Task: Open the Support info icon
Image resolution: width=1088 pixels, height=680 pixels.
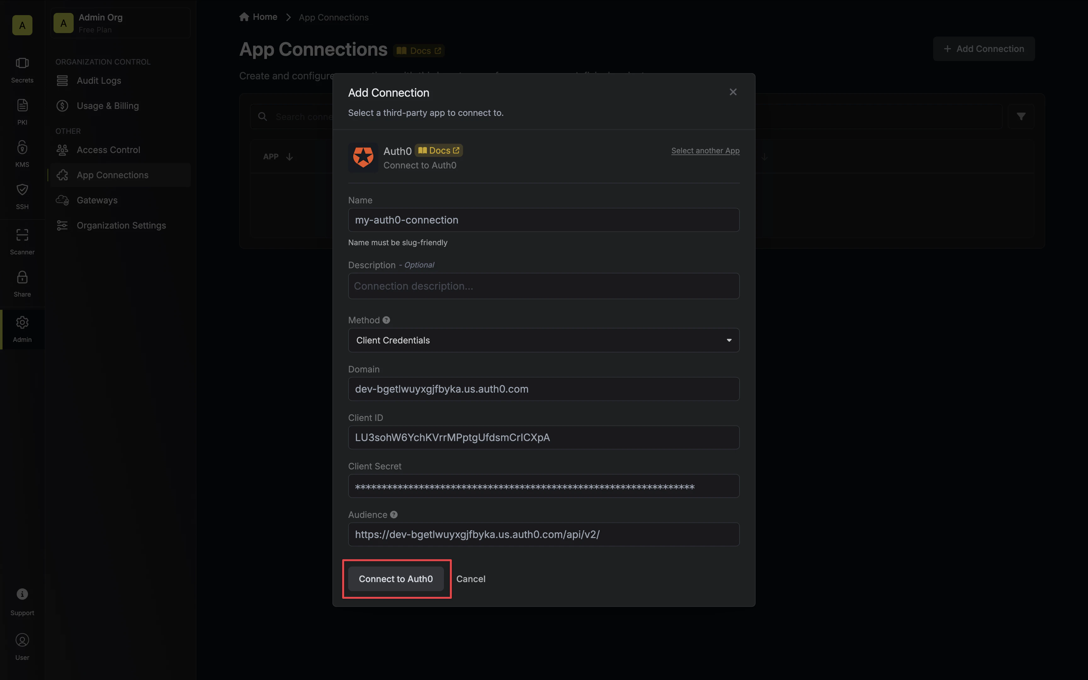Action: point(22,594)
